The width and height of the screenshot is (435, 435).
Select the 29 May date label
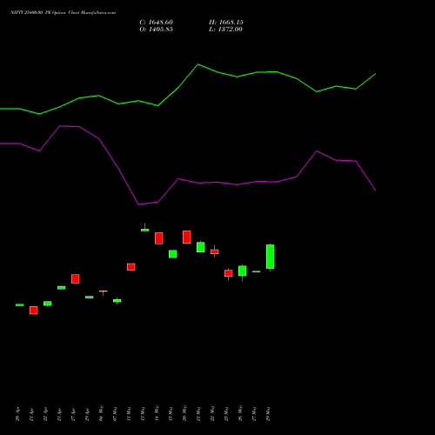pyautogui.click(x=268, y=413)
